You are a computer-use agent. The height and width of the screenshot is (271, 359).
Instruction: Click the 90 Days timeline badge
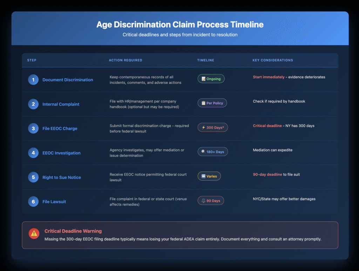pyautogui.click(x=211, y=201)
